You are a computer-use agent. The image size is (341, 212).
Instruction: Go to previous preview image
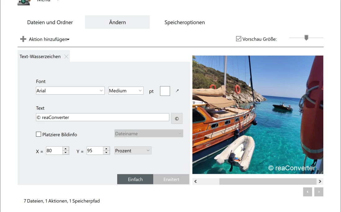coord(308,192)
